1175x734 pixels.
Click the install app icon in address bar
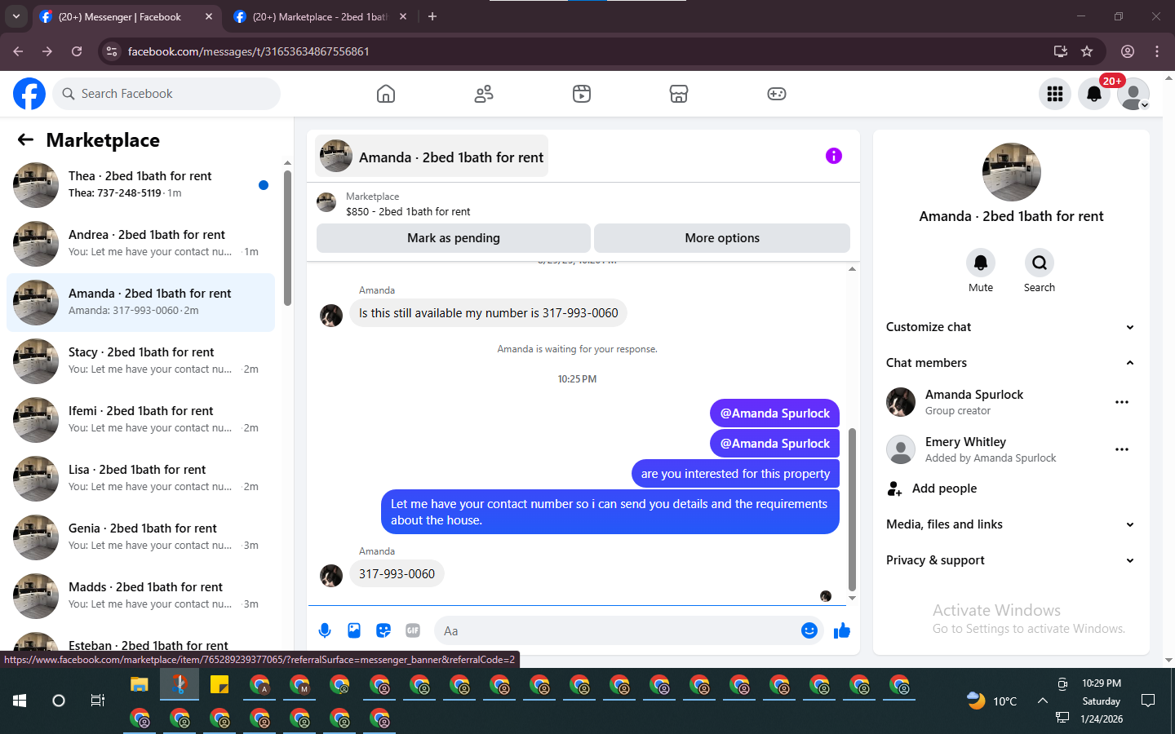pyautogui.click(x=1061, y=51)
